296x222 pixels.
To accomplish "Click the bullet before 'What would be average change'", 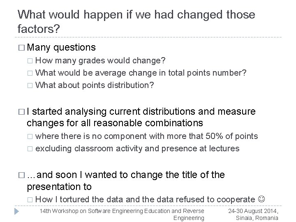I will [x=30, y=74].
